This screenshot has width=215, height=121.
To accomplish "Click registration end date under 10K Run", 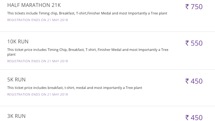I will [38, 61].
